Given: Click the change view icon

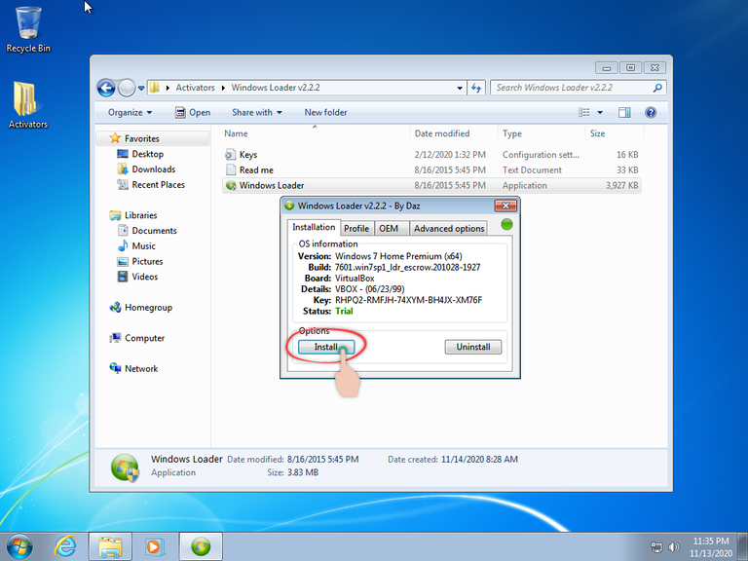Looking at the screenshot, I should 584,113.
